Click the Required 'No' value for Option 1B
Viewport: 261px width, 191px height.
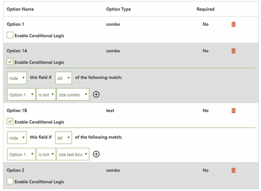(x=205, y=111)
